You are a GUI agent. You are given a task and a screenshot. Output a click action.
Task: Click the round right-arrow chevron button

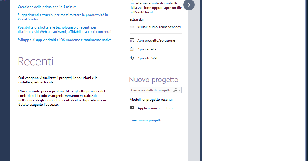coord(189,5)
